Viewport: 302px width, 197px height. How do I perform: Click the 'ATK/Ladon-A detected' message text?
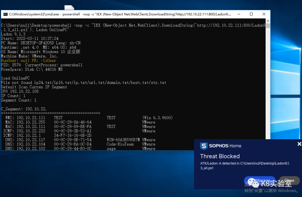(245, 166)
